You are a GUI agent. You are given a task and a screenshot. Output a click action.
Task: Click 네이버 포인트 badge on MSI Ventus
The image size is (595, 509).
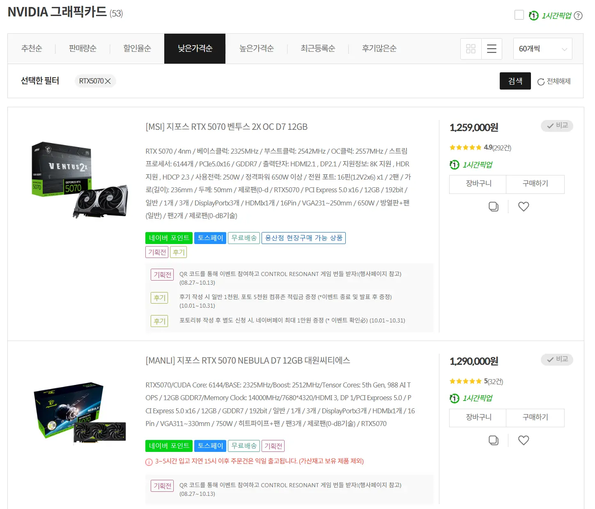click(x=169, y=238)
